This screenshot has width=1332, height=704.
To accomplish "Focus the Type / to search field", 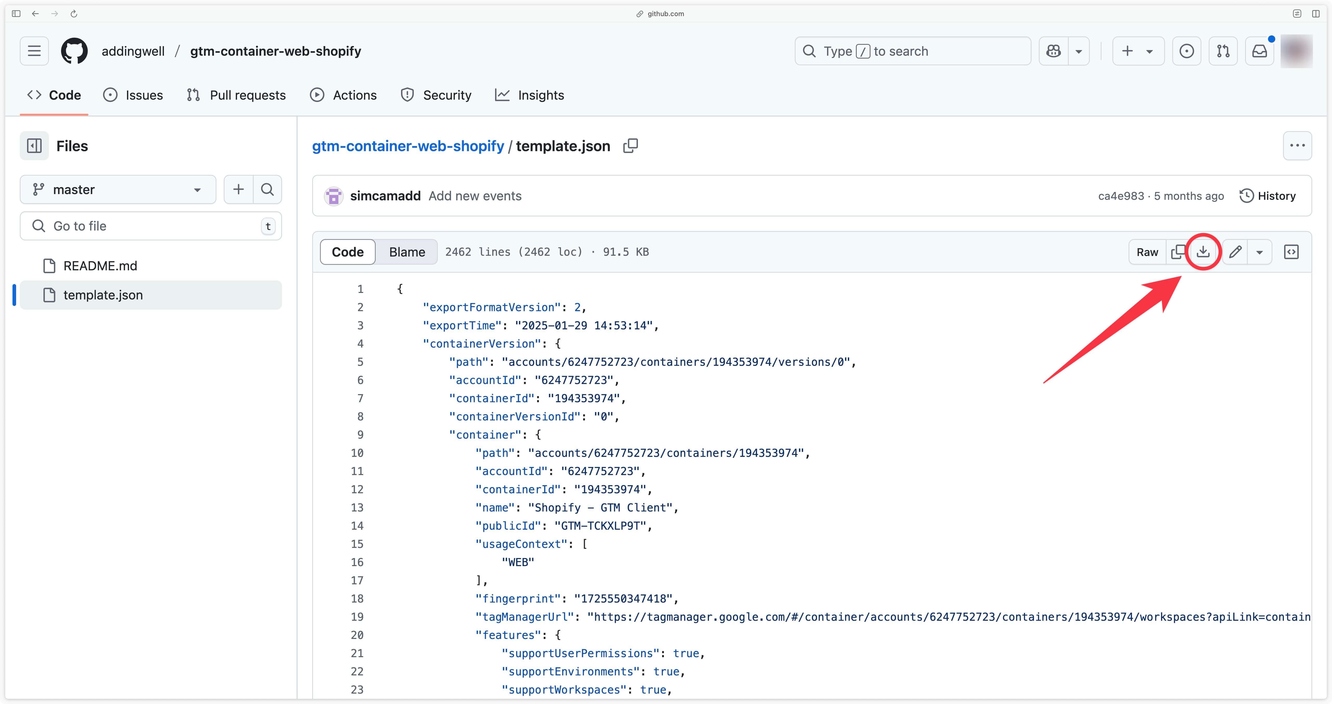I will click(913, 51).
